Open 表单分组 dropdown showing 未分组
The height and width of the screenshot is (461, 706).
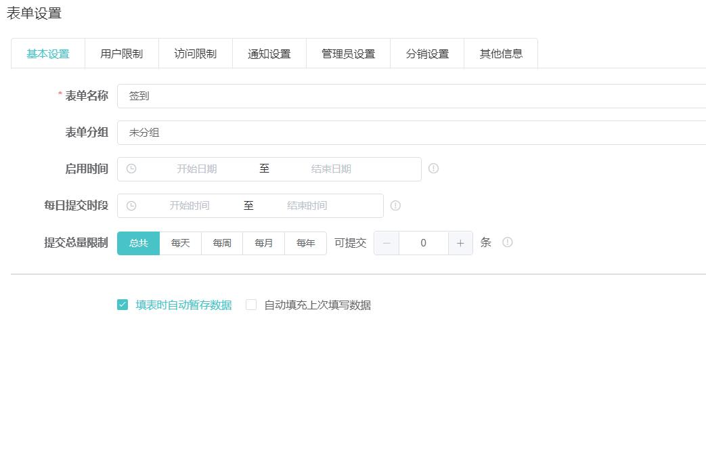point(412,133)
